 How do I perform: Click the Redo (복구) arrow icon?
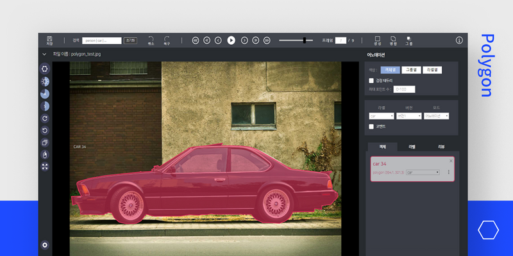(x=167, y=38)
